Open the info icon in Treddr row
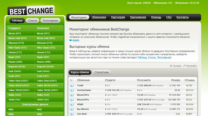208x116 pixels. point(72,86)
